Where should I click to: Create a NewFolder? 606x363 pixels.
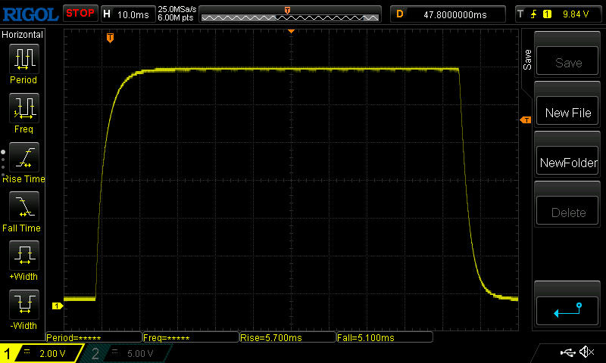click(x=567, y=160)
